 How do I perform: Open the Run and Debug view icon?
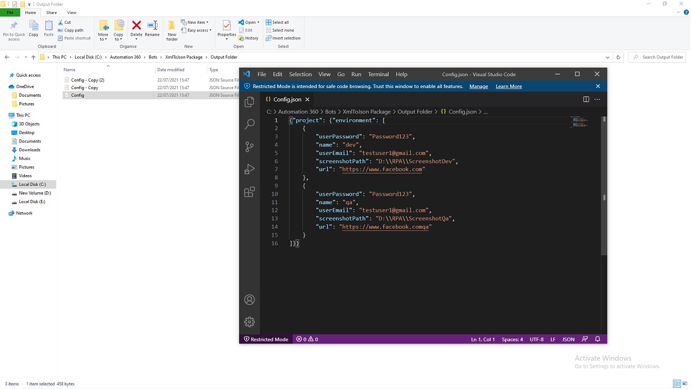coord(249,170)
